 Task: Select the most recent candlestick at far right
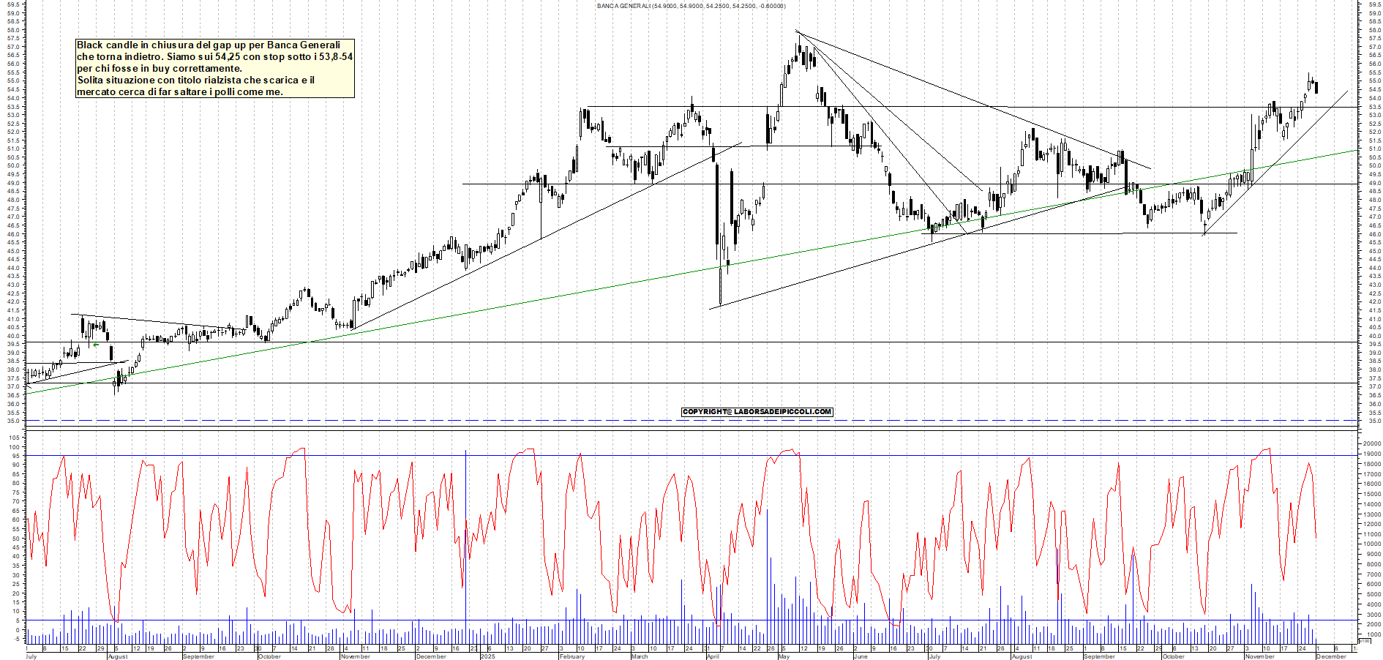pyautogui.click(x=1317, y=88)
